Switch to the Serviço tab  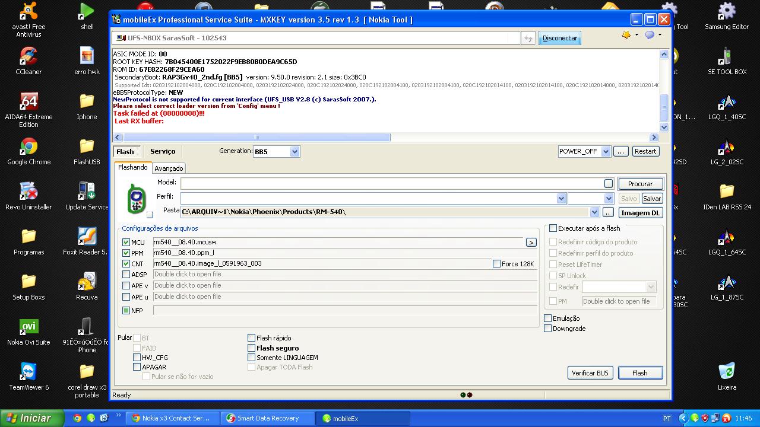coord(163,151)
